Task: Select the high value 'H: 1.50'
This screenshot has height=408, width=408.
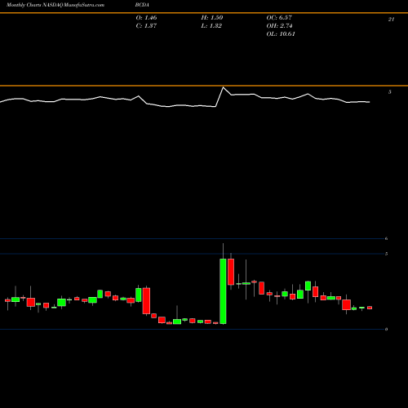Action: (x=212, y=18)
